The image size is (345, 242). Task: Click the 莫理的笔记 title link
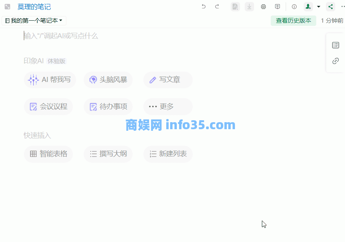34,7
